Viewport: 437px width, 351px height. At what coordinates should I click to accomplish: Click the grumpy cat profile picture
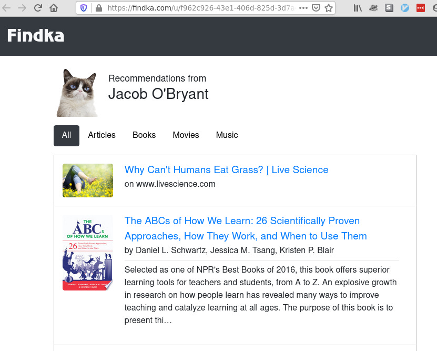[x=77, y=93]
